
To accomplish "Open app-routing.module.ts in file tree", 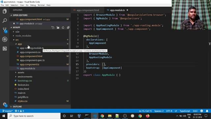I will pyautogui.click(x=32, y=48).
